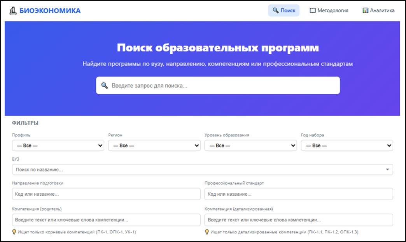Open the Уровень образования dropdown
The width and height of the screenshot is (406, 242).
251,146
